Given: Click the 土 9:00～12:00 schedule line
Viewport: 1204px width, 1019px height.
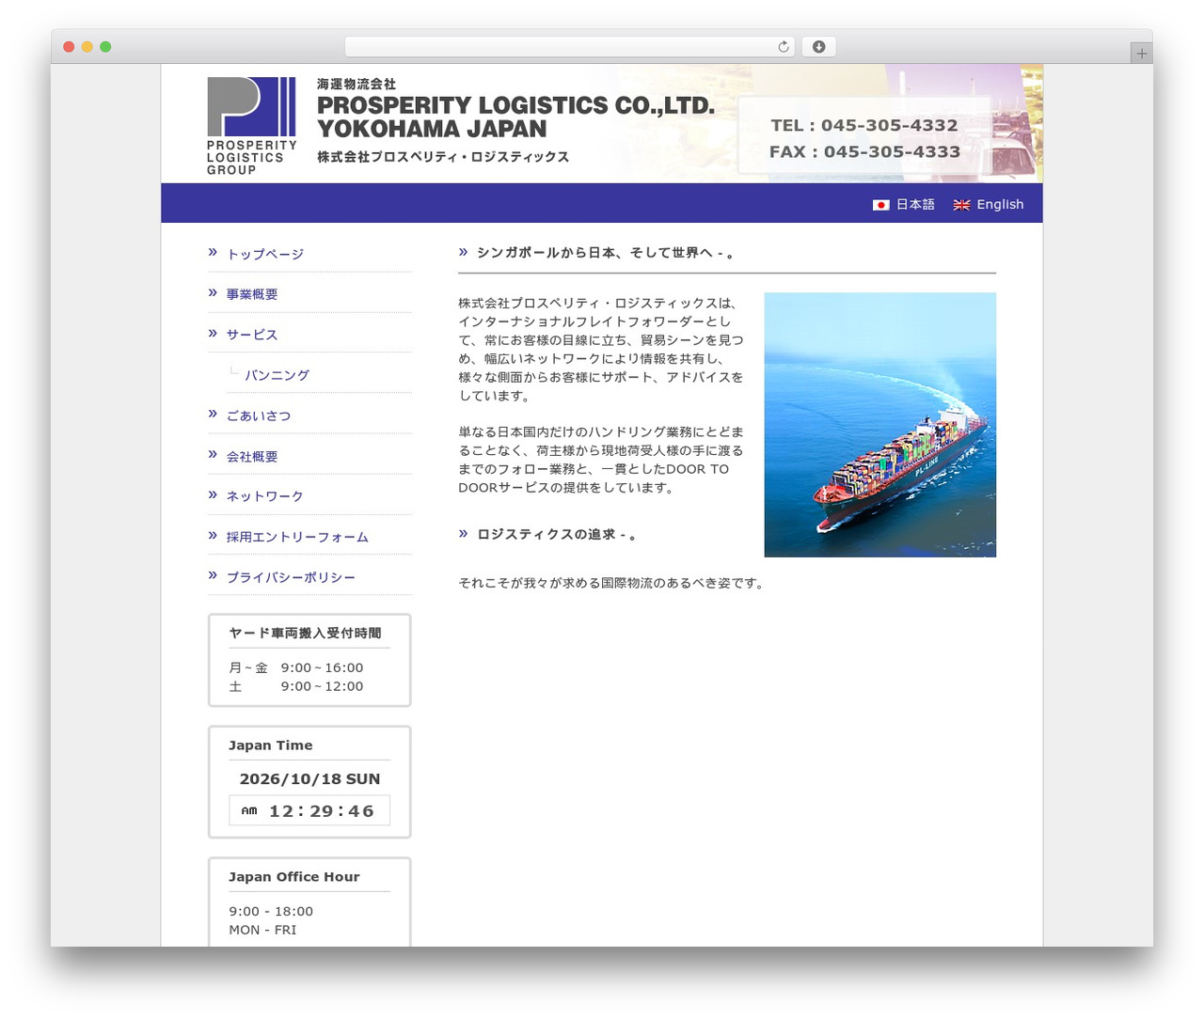Looking at the screenshot, I should click(x=295, y=687).
